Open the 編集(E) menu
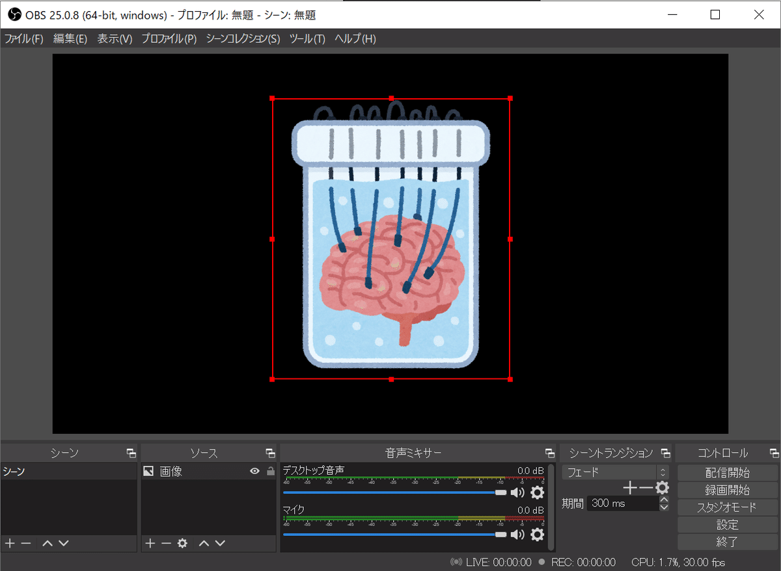Viewport: 781px width, 571px height. [x=70, y=39]
